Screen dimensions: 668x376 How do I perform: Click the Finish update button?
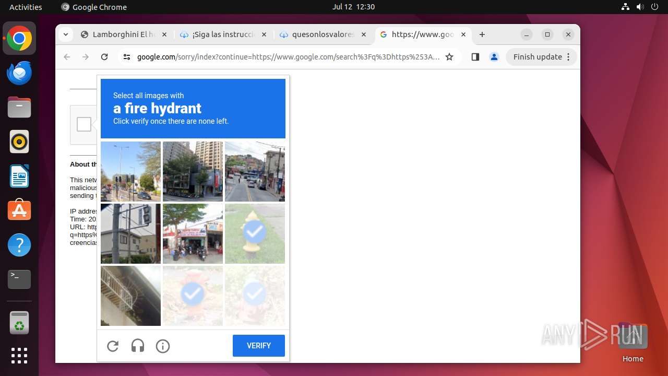[x=538, y=57]
